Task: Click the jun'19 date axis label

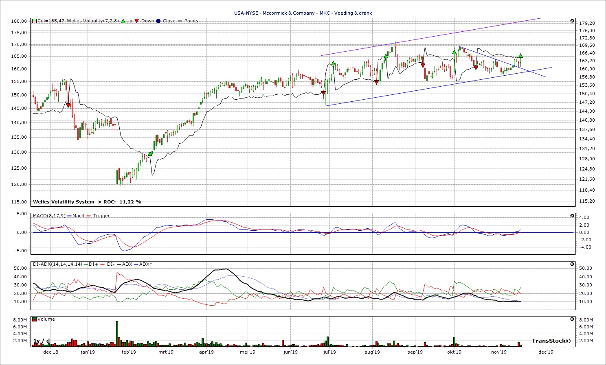Action: click(x=290, y=352)
